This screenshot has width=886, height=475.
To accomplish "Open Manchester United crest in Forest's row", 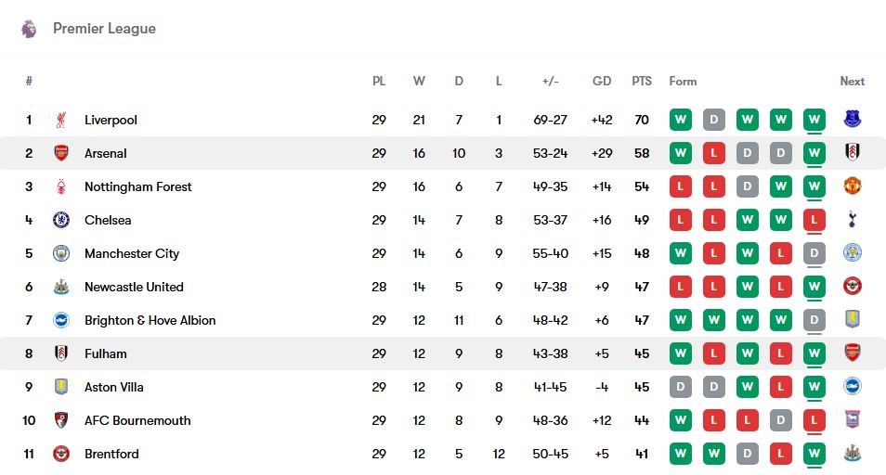I will (x=852, y=186).
